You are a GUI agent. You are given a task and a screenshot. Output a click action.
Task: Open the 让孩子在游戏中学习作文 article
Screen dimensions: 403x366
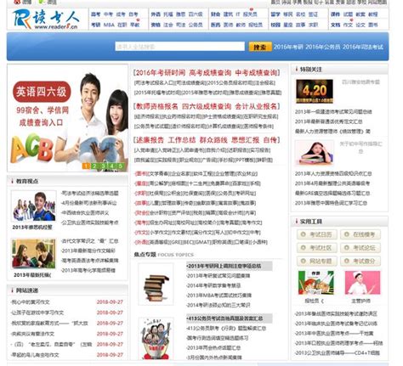[x=37, y=313]
